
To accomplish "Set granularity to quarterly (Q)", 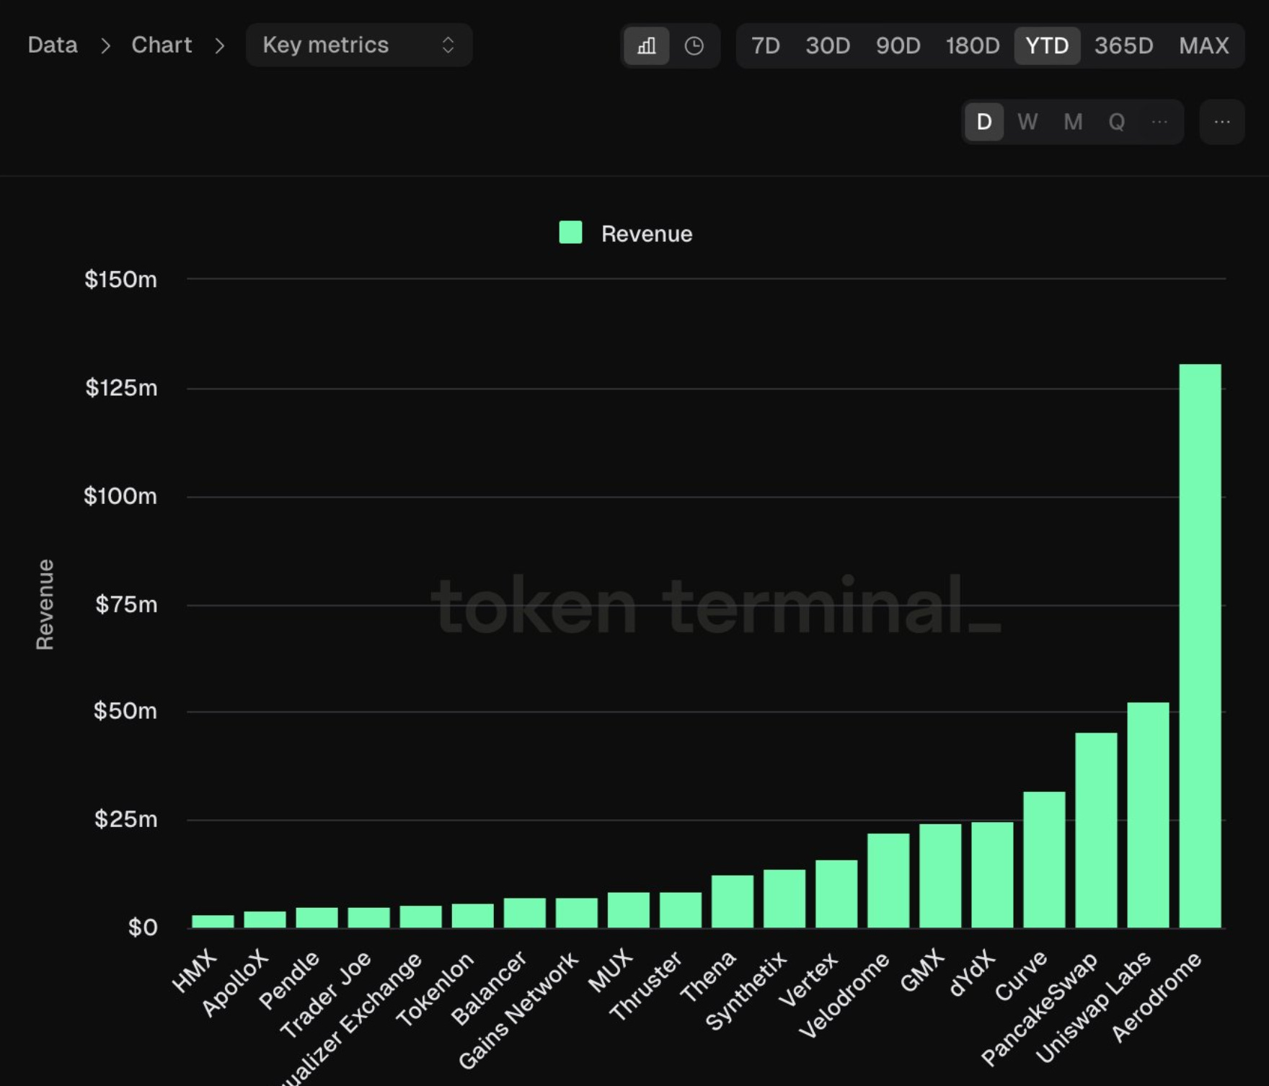I will point(1116,122).
